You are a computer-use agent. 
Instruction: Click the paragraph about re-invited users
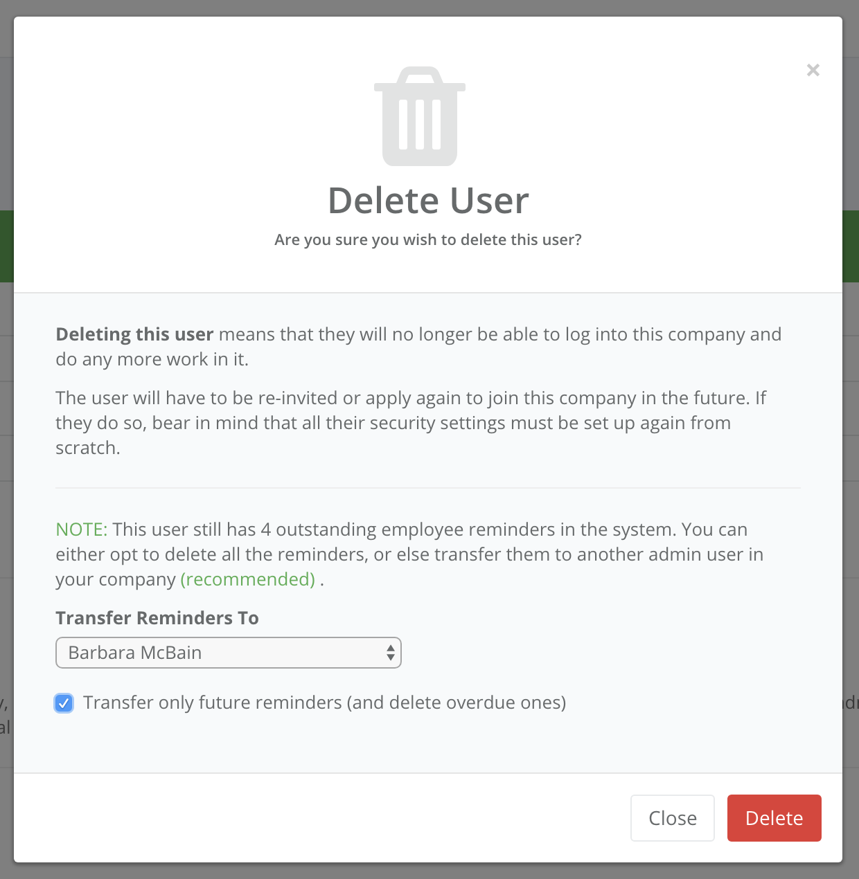click(x=411, y=423)
